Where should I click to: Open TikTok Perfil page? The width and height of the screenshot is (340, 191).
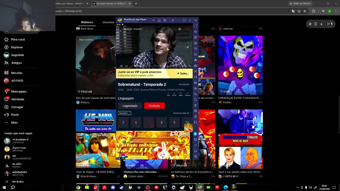tap(12, 115)
